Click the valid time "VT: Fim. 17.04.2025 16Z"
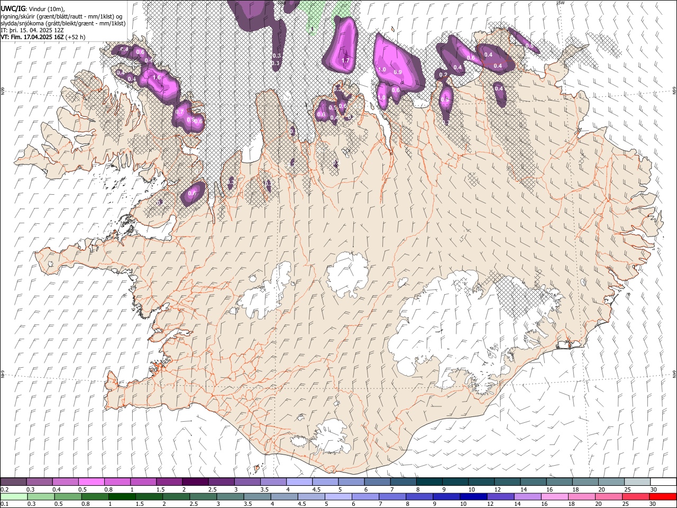The image size is (677, 508). tap(33, 37)
